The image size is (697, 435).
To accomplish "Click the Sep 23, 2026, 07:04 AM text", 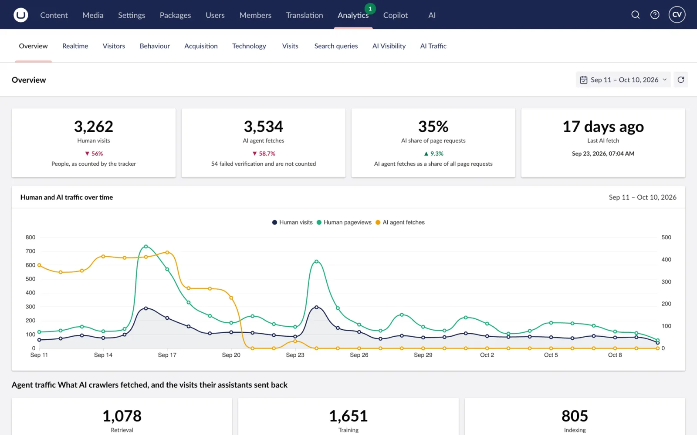I will coord(603,154).
